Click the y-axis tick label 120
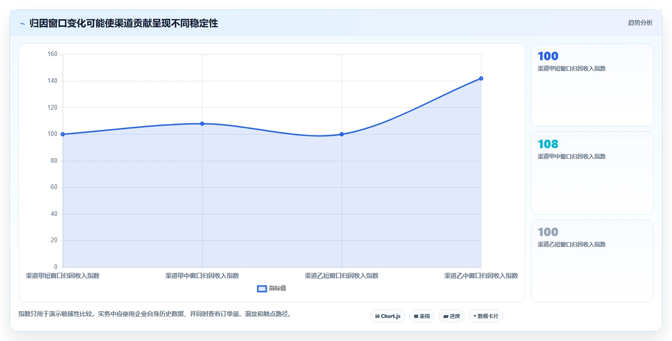 point(52,108)
